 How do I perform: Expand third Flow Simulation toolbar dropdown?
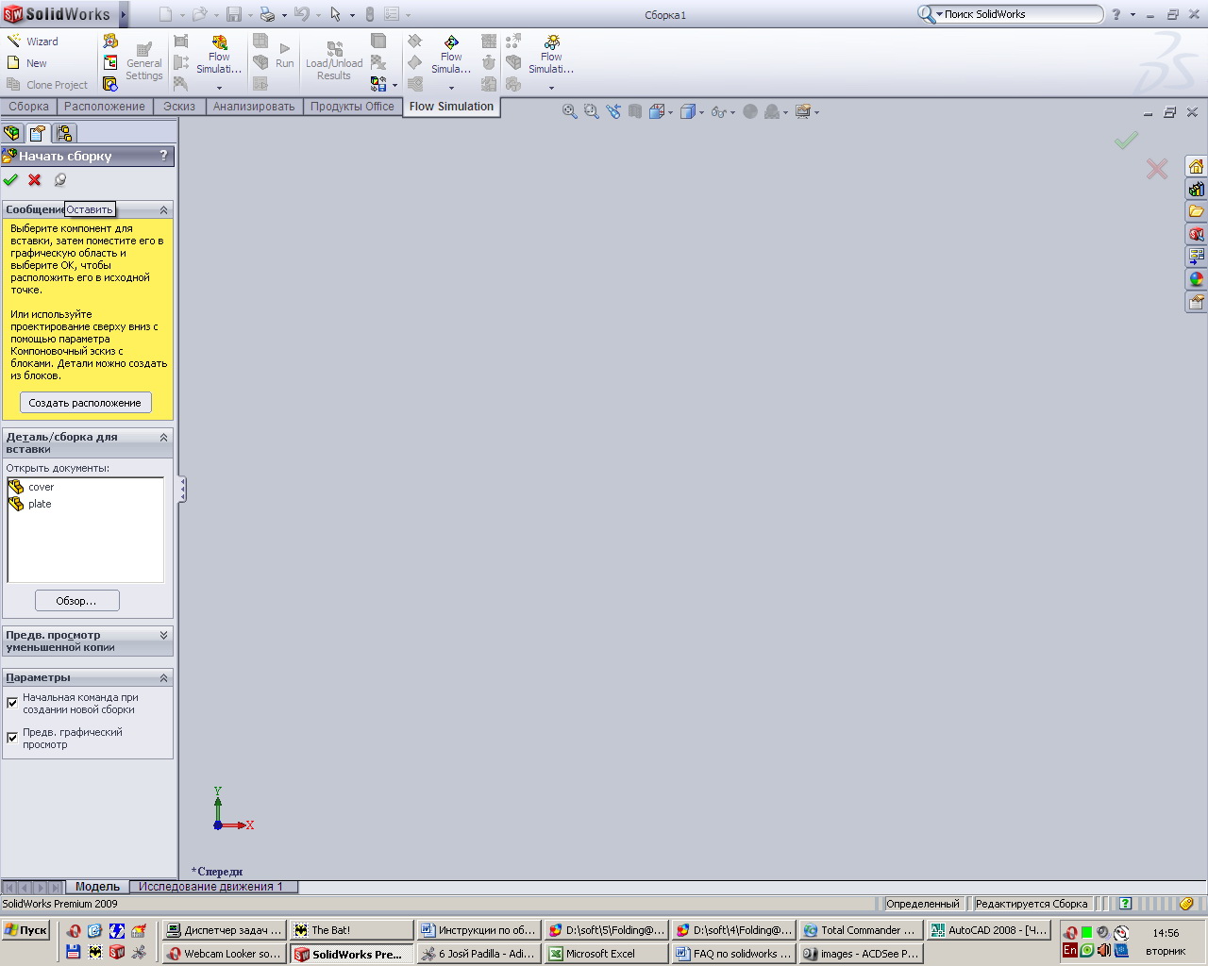(x=551, y=88)
